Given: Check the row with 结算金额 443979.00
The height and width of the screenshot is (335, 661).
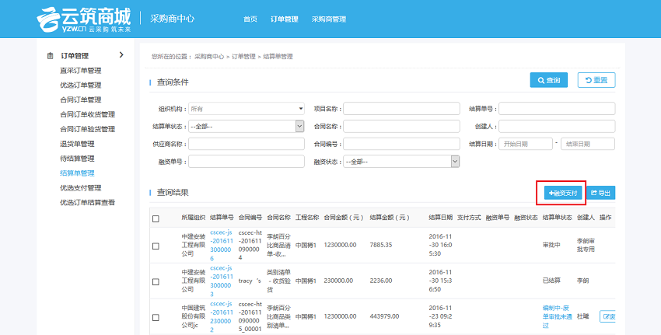Looking at the screenshot, I should pos(156,317).
